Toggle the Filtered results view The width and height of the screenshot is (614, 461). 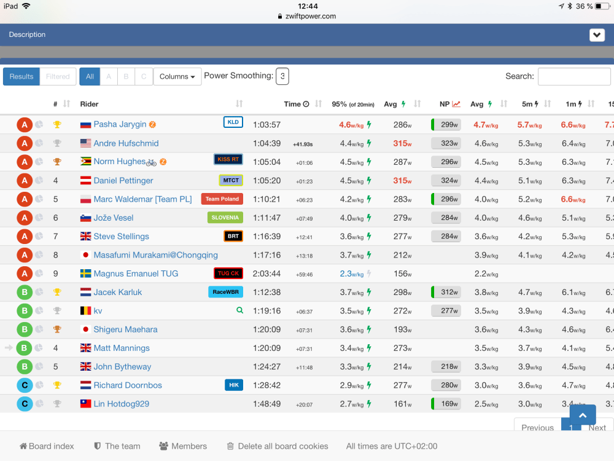tap(58, 77)
